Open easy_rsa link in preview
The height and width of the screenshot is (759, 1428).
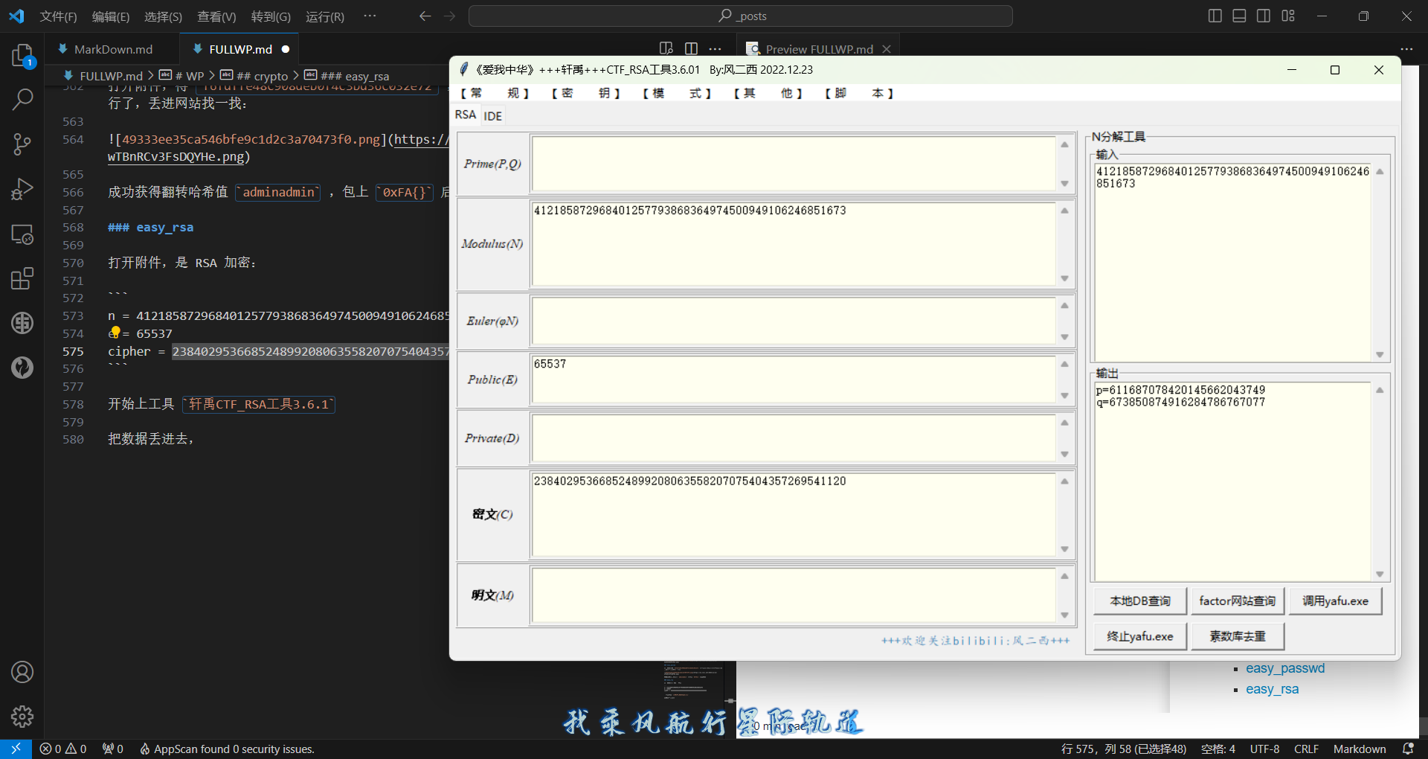1272,689
